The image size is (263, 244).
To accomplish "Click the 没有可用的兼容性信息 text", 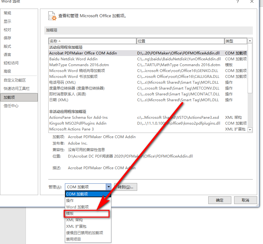I will [x=86, y=150].
